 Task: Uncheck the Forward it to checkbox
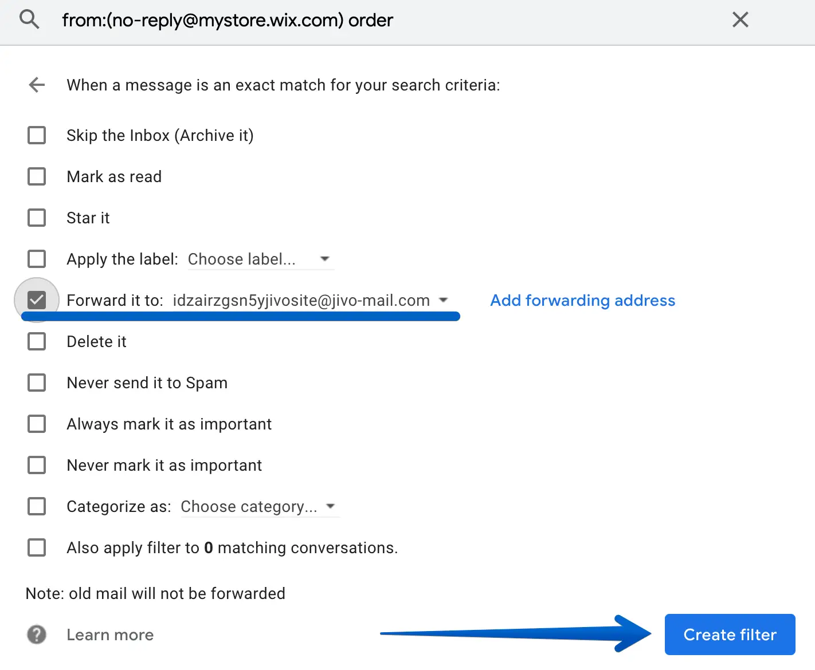(37, 300)
